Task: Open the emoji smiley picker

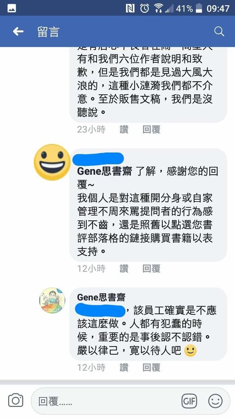Action: pyautogui.click(x=215, y=401)
